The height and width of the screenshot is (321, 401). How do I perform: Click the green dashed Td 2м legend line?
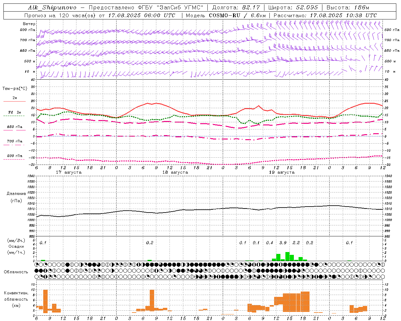point(14,116)
